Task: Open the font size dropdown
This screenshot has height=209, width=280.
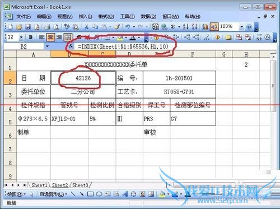Action: coord(21,37)
